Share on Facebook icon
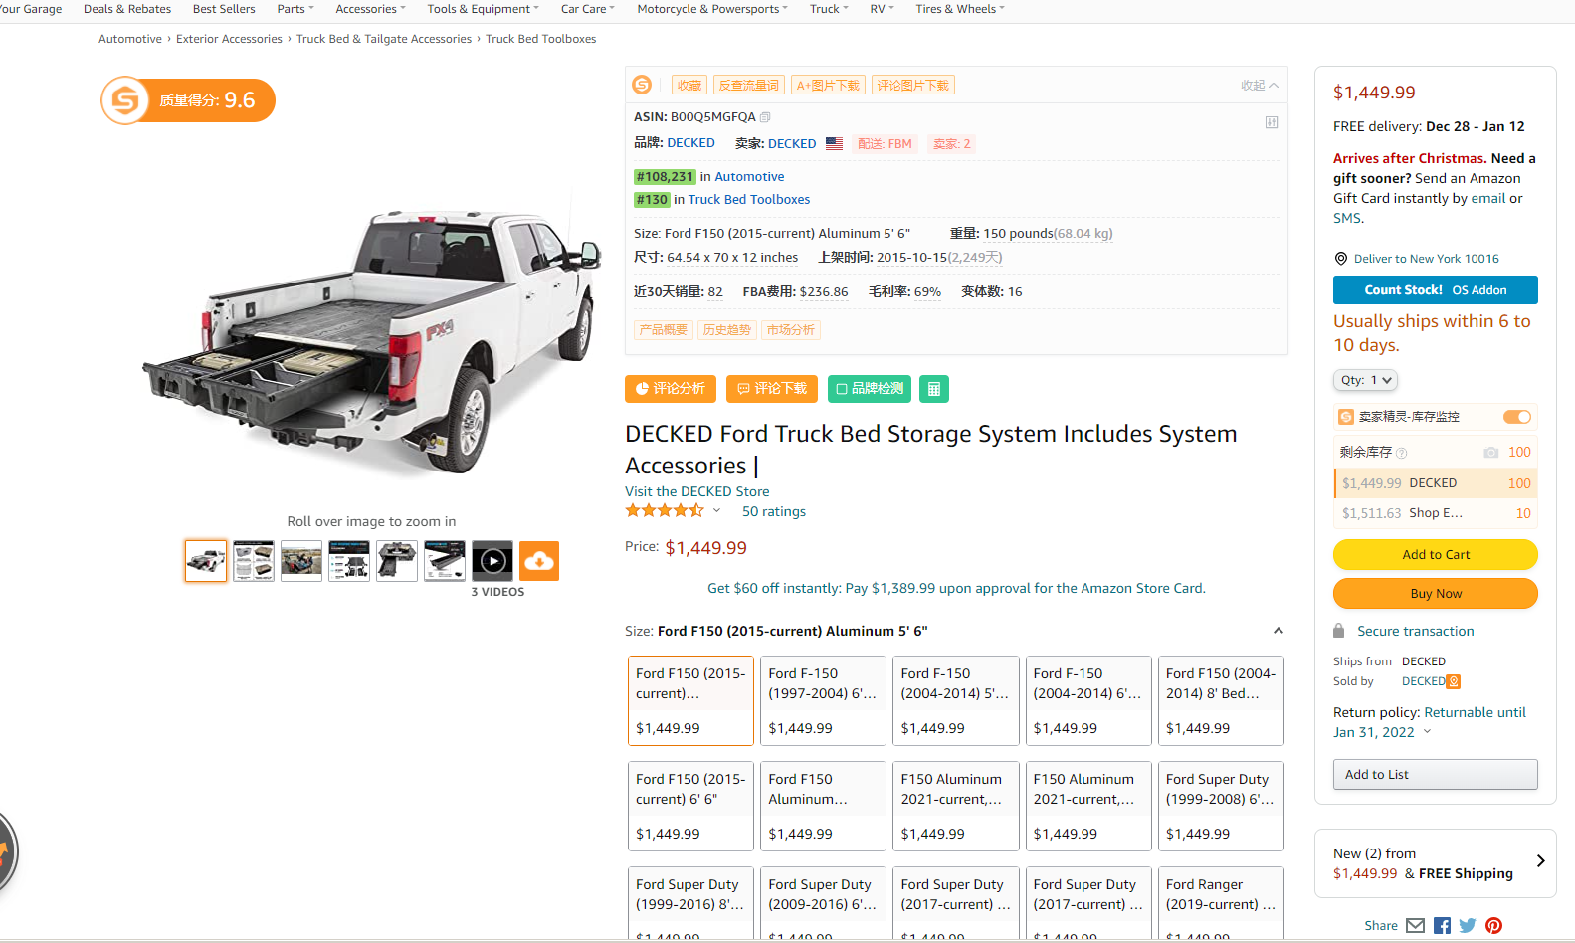 (x=1443, y=925)
